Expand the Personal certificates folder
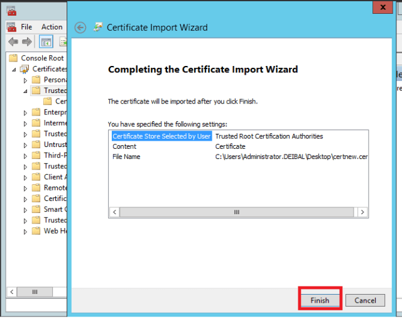Image resolution: width=402 pixels, height=321 pixels. point(26,80)
